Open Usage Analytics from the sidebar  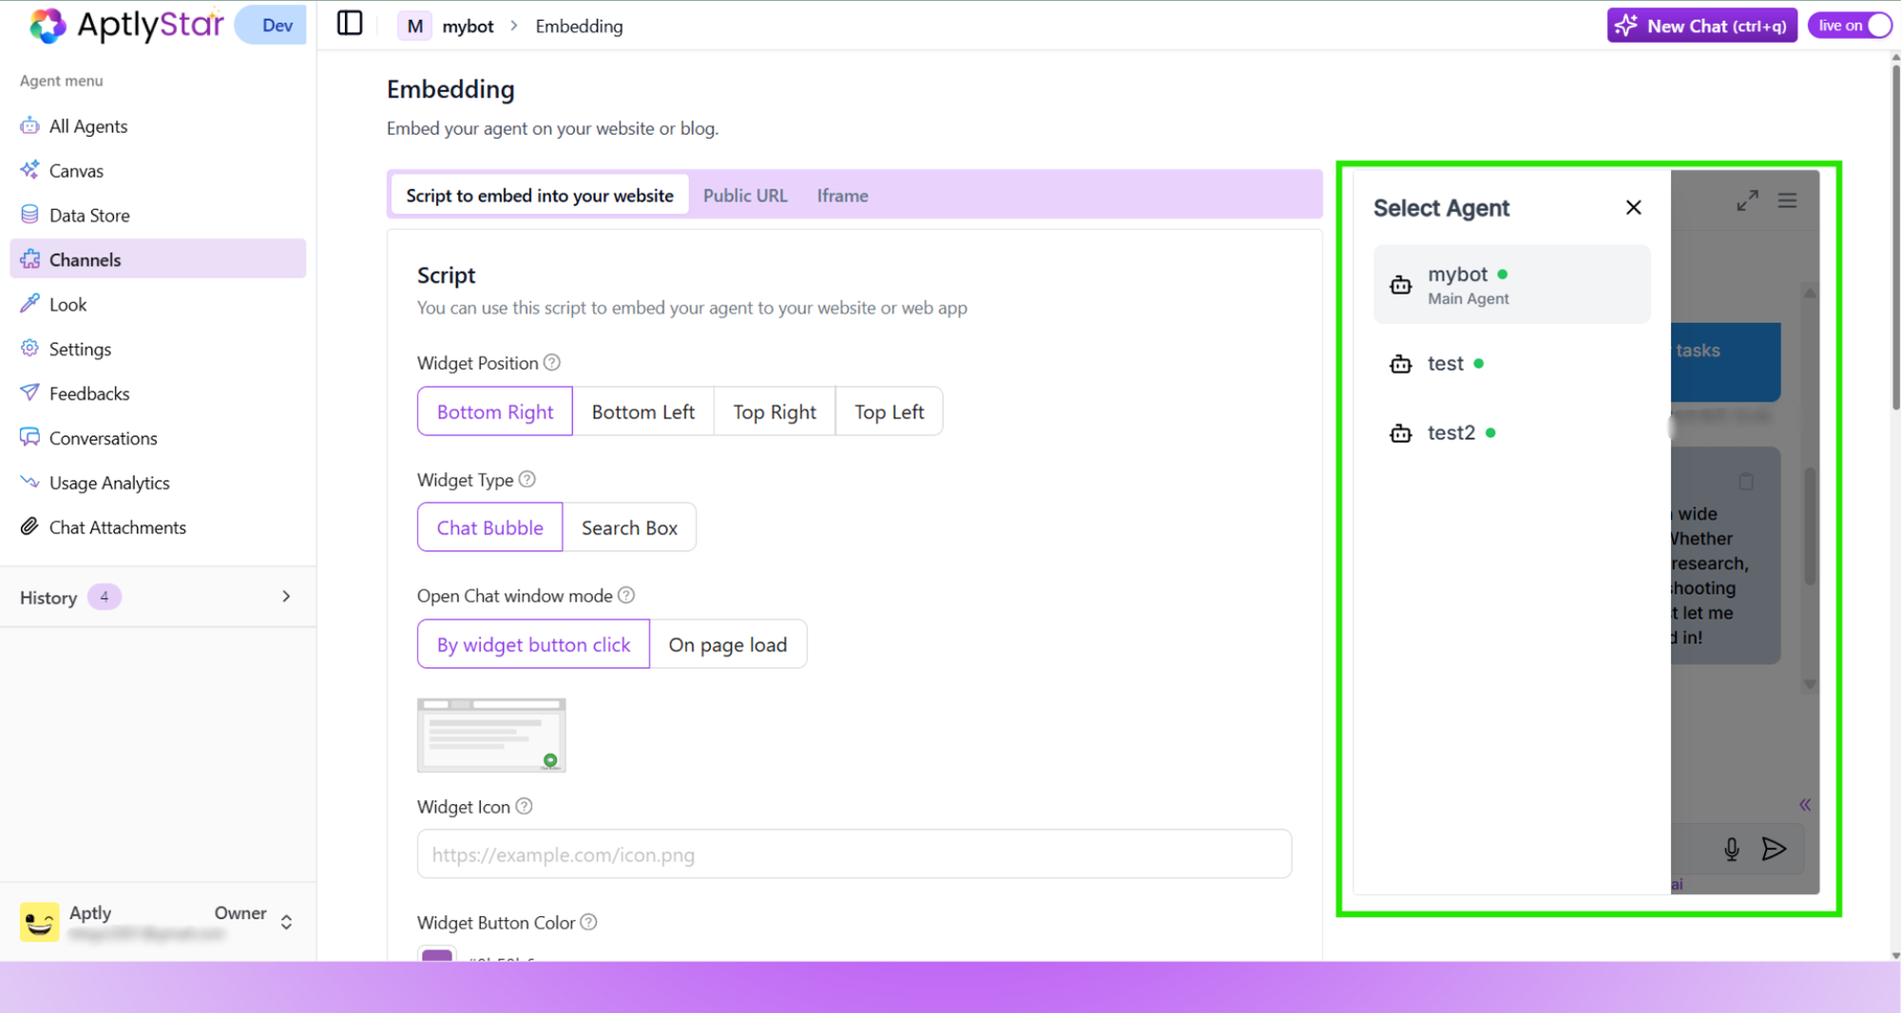109,483
